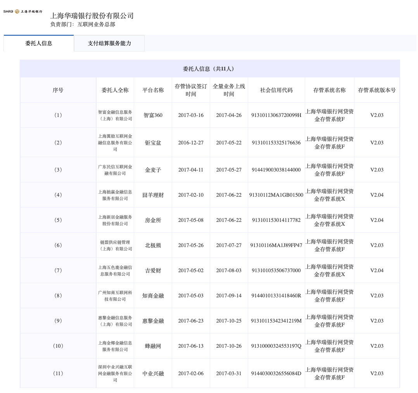Click credit code 91310113063720099H
Viewport: 418px width, 393px height.
pos(276,115)
